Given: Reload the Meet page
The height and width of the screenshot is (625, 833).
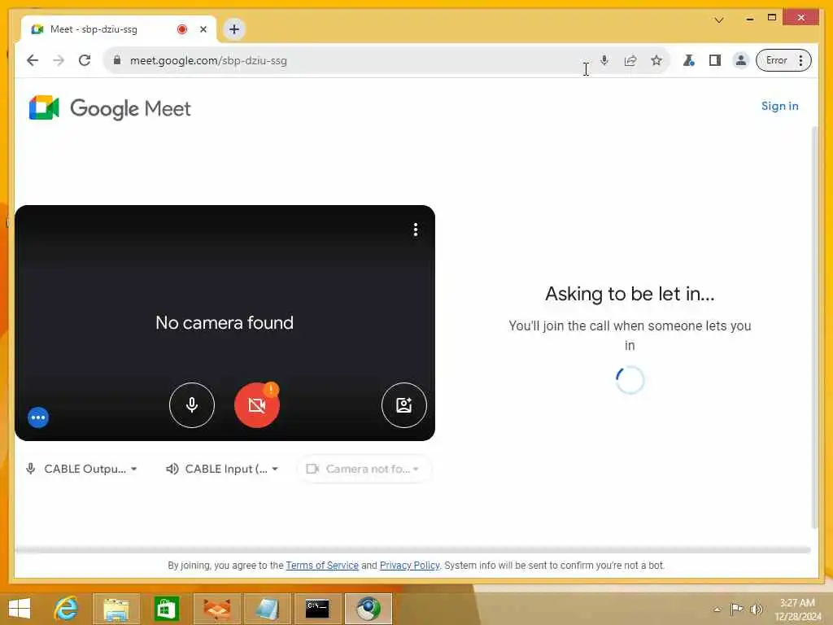Looking at the screenshot, I should tap(85, 60).
